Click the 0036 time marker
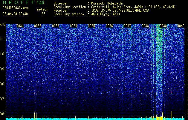This screenshot has height=120, width=188. pos(109,26)
